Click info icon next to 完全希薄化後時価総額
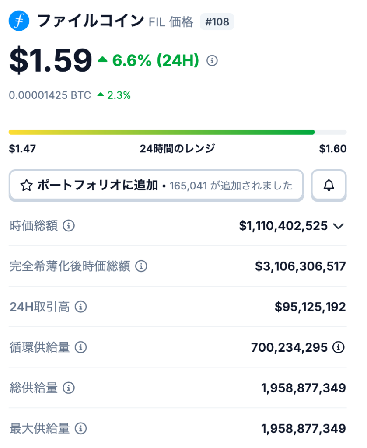The image size is (367, 448). (141, 266)
